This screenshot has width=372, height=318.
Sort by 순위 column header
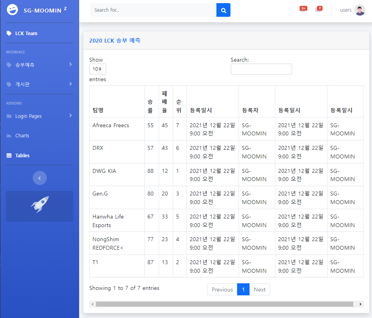coord(180,101)
